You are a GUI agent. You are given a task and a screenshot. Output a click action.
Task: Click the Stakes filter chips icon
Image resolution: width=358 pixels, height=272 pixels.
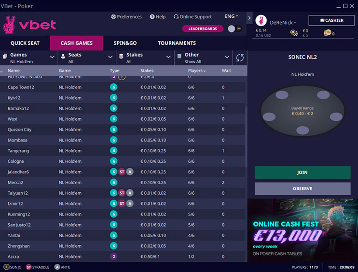click(121, 56)
